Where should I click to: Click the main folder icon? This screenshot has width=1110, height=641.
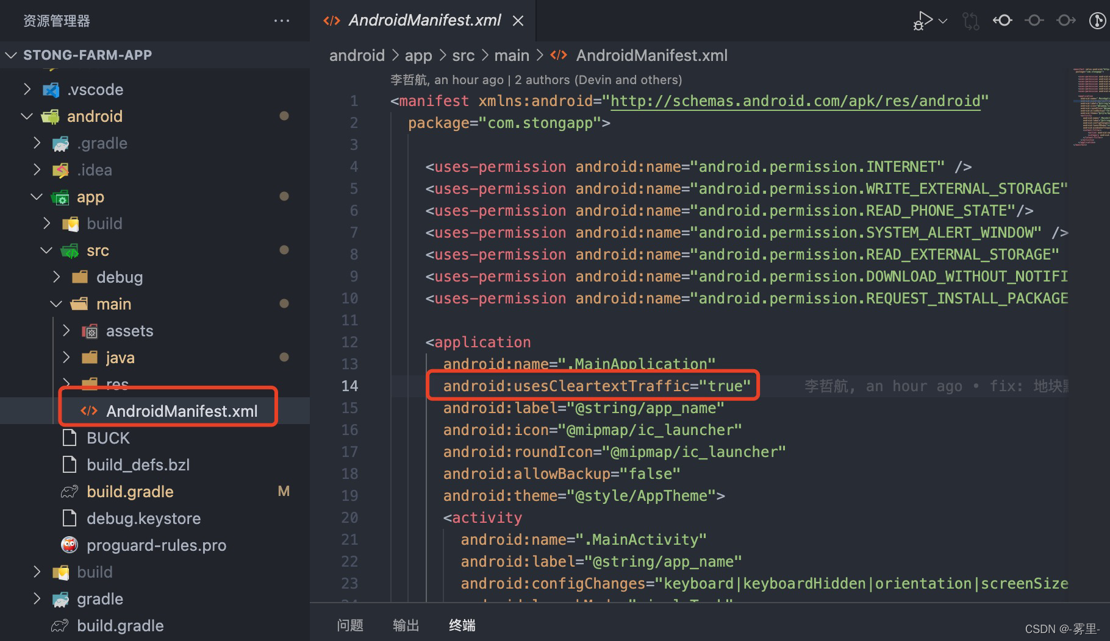(79, 304)
